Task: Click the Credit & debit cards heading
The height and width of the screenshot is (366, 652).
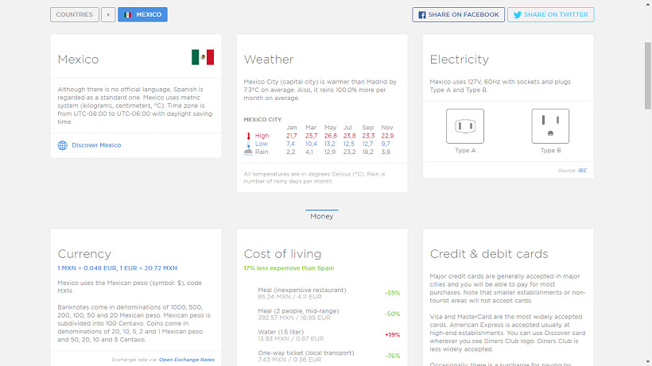Action: point(488,254)
